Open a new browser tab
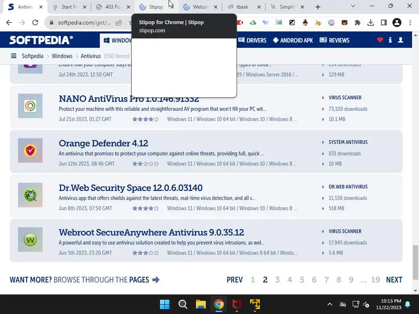 (318, 7)
